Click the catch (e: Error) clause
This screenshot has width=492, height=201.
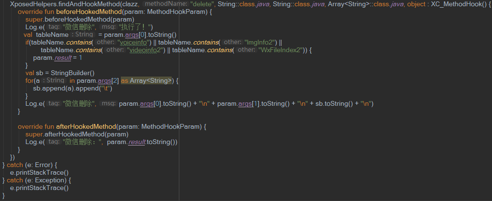click(30, 165)
